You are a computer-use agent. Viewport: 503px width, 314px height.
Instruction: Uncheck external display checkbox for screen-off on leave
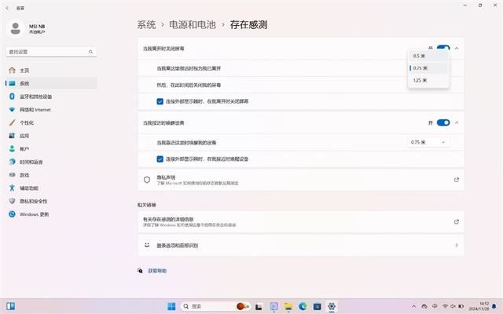coord(160,101)
